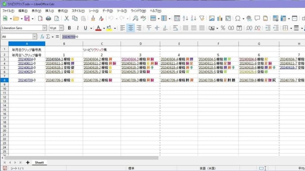This screenshot has height=171, width=305.
Task: Open the 20240709-5 link in cell F8
Action: coord(207,80)
